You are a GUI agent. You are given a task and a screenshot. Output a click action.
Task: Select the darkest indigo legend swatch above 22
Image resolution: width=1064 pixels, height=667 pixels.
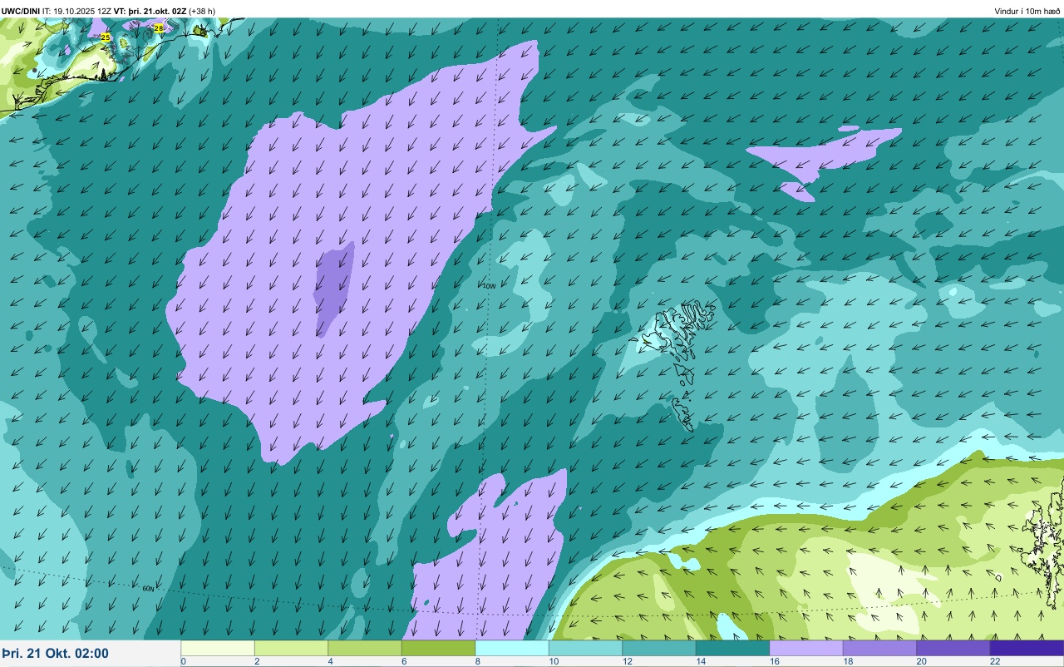point(1027,648)
